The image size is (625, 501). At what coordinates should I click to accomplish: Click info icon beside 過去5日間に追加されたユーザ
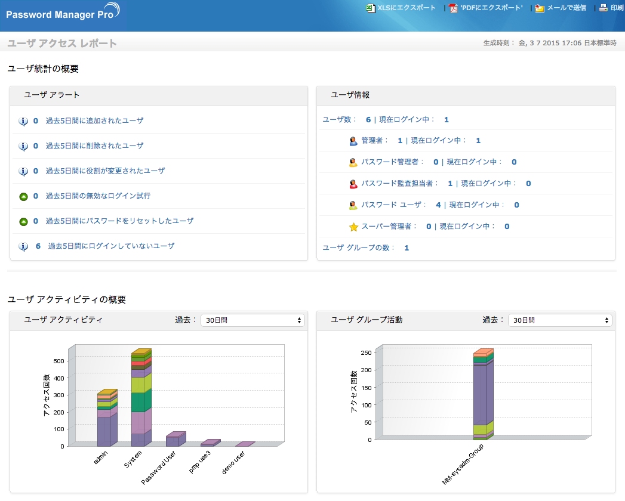point(23,121)
